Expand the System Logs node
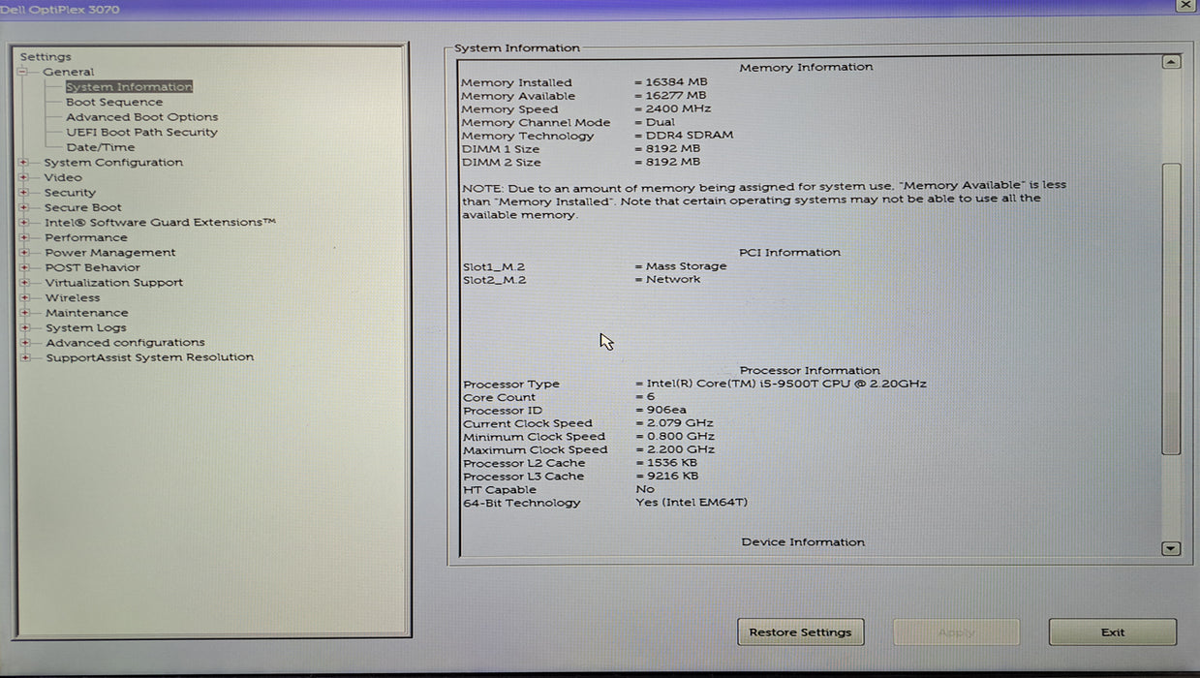This screenshot has height=678, width=1200. [x=23, y=327]
